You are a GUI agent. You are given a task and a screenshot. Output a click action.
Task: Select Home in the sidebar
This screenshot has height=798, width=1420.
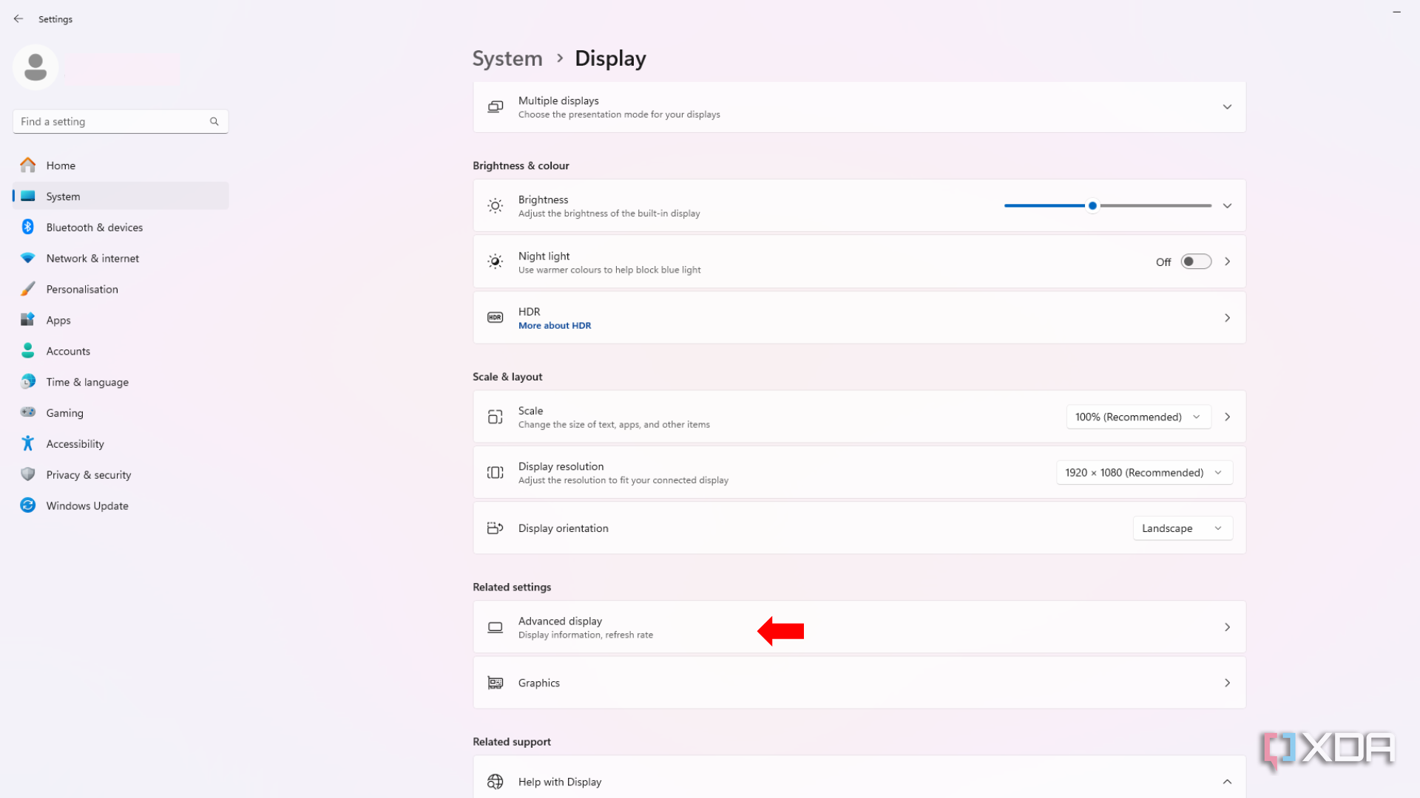(61, 165)
